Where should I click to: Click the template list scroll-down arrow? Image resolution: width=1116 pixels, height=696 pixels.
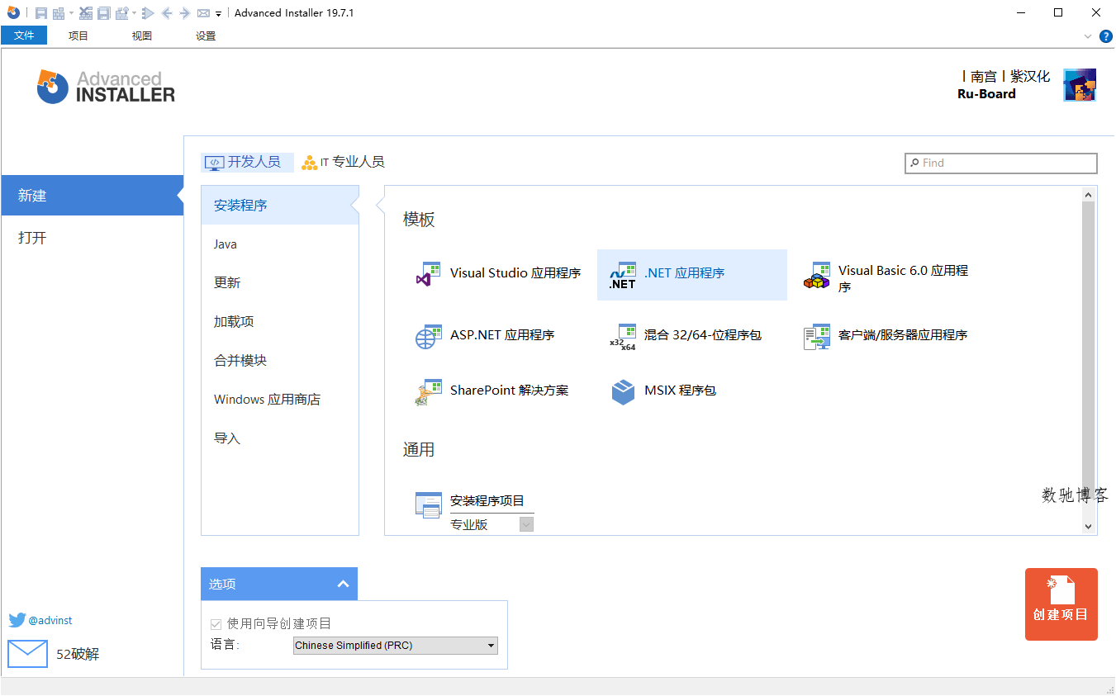click(1088, 526)
